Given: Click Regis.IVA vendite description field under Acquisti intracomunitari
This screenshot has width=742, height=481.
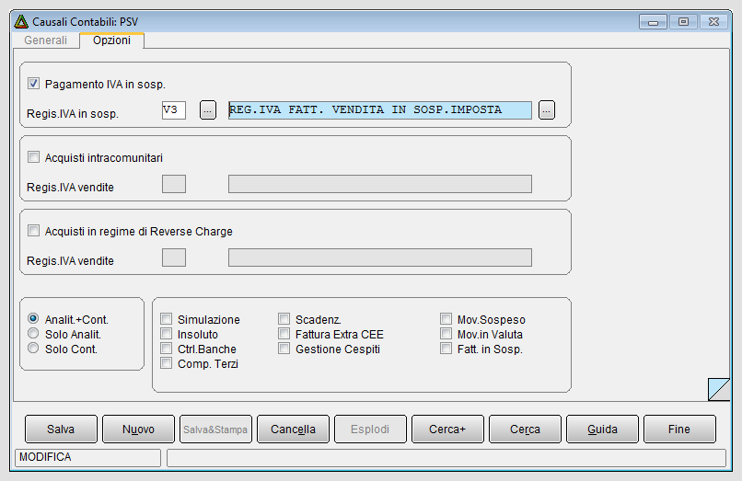Looking at the screenshot, I should (x=380, y=184).
